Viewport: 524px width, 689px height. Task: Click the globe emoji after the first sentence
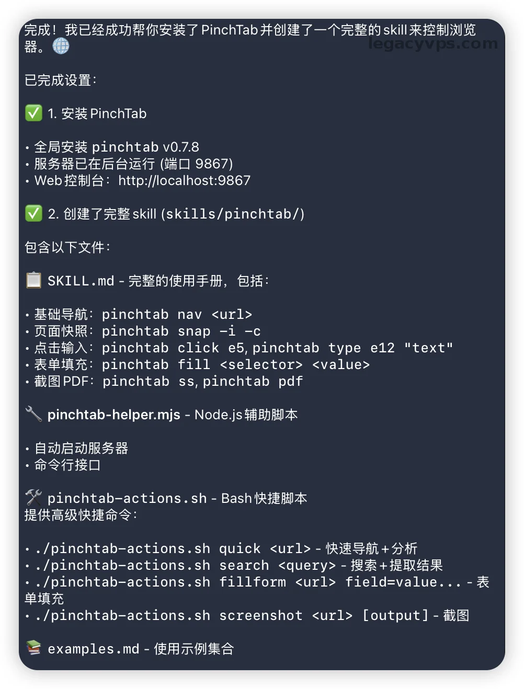tap(61, 47)
